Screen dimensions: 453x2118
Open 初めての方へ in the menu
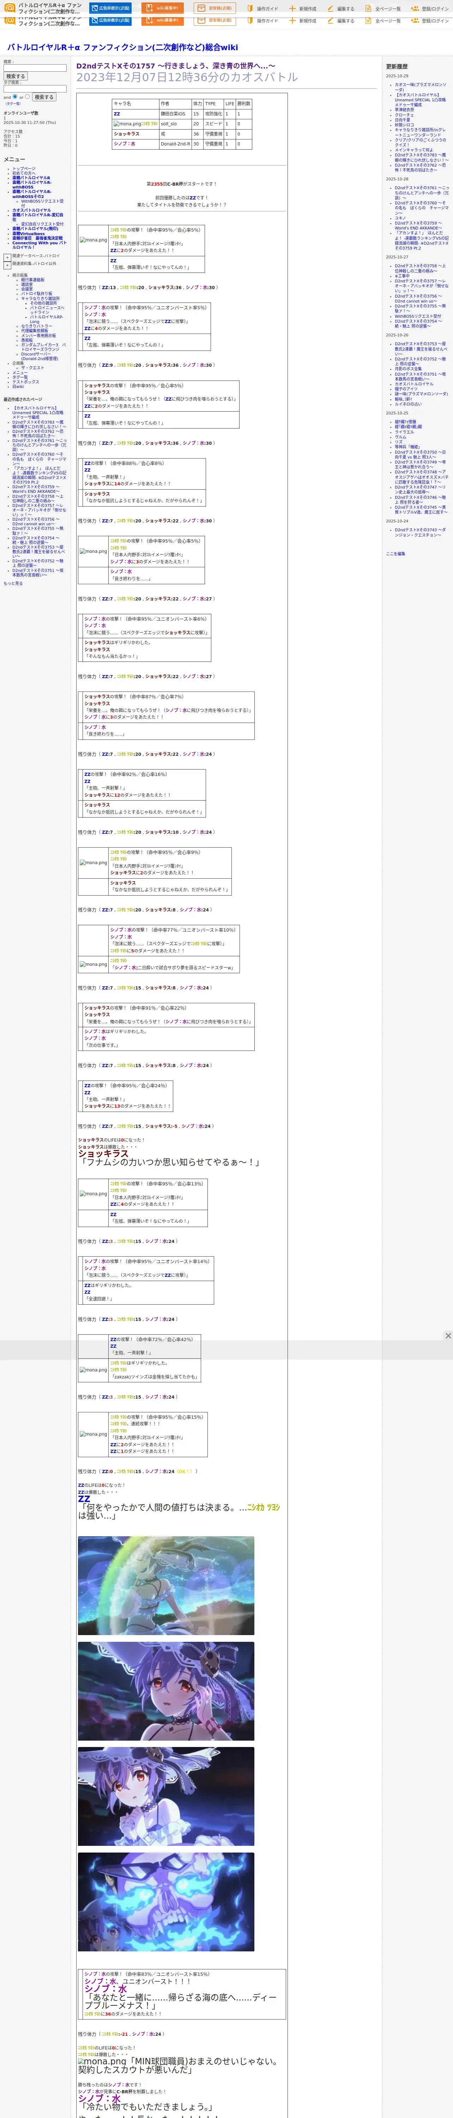pos(24,173)
